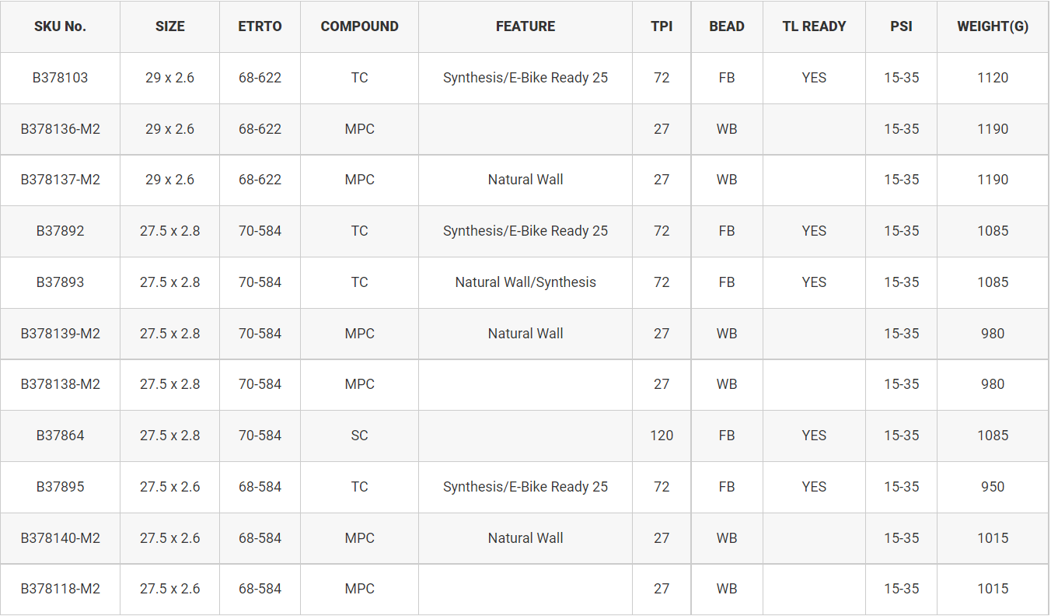The width and height of the screenshot is (1051, 616).
Task: Select SKU cell B378137-M2
Action: [60, 180]
